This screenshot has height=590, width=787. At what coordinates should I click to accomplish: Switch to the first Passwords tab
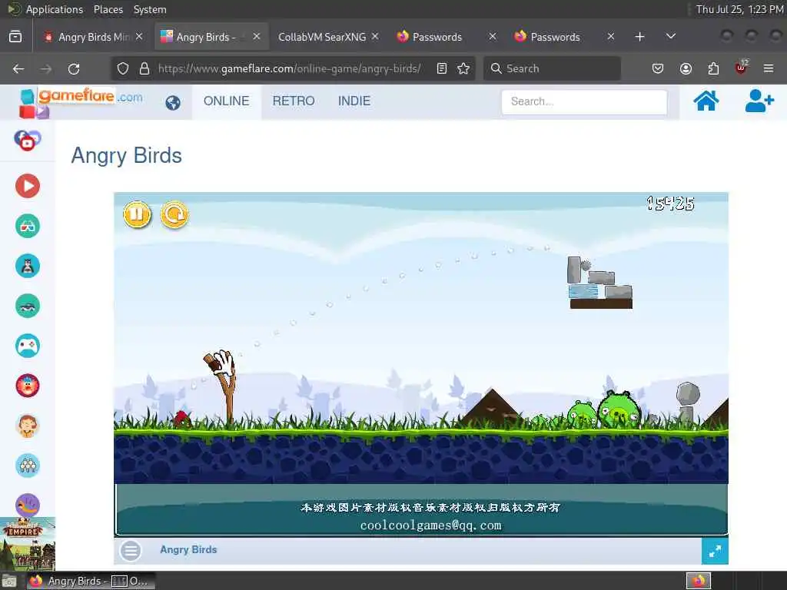pyautogui.click(x=437, y=37)
